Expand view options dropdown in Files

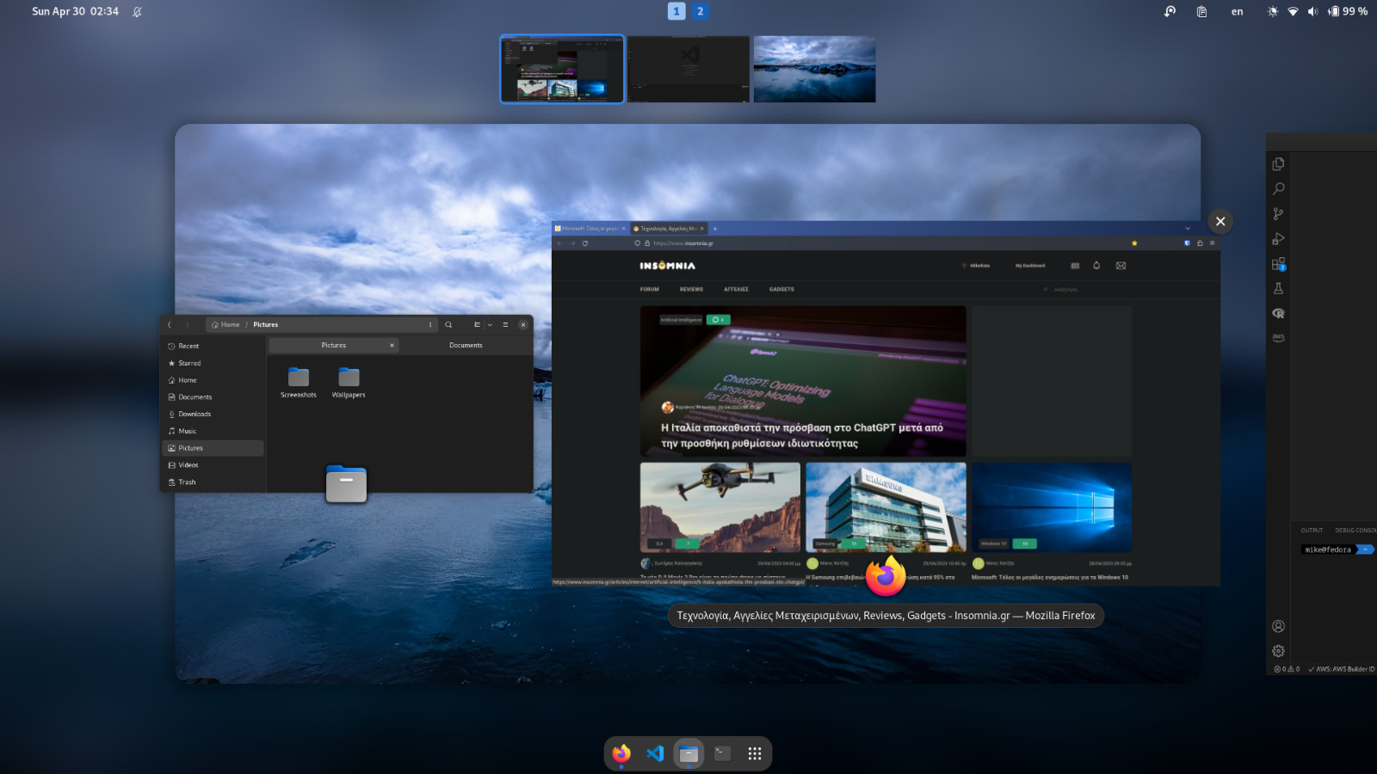pos(490,324)
